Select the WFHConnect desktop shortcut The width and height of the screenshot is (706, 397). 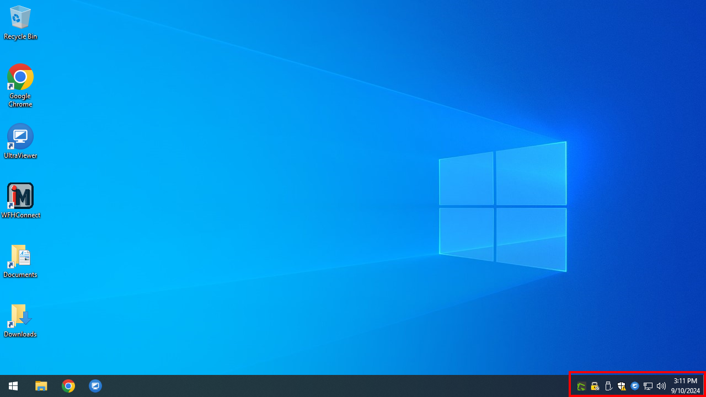pyautogui.click(x=20, y=201)
